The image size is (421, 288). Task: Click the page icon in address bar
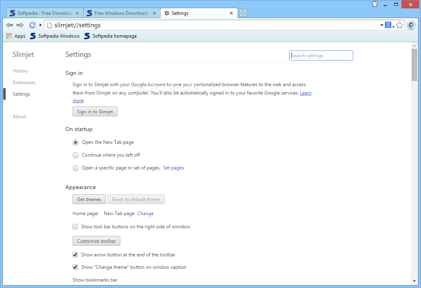[49, 25]
